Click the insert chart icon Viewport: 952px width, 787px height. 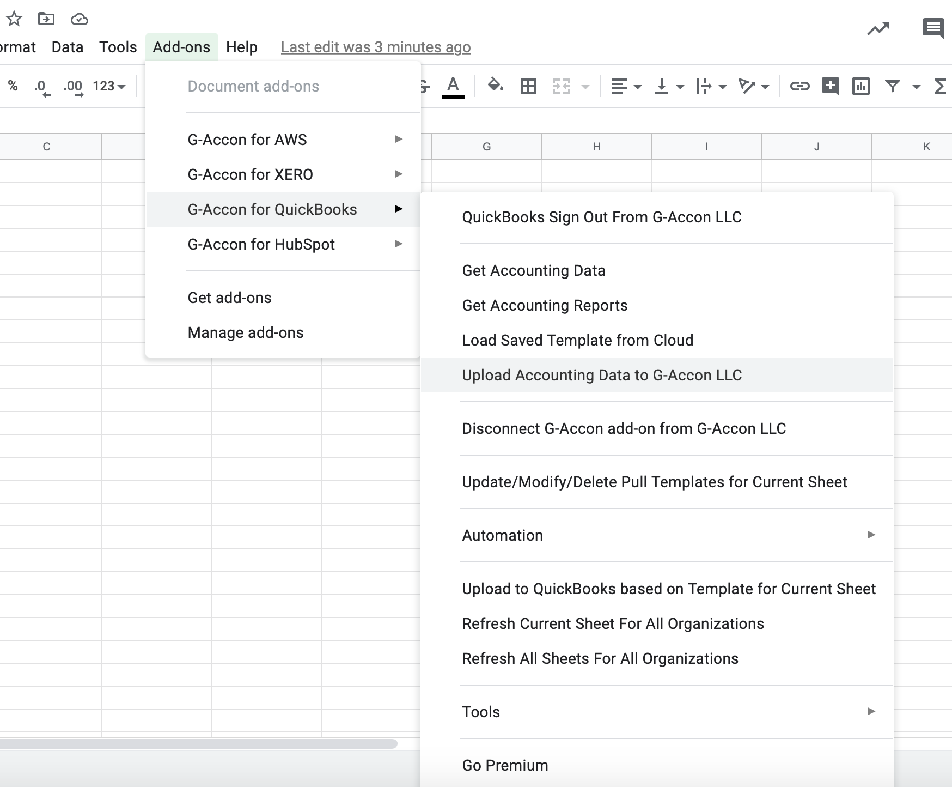pyautogui.click(x=861, y=86)
